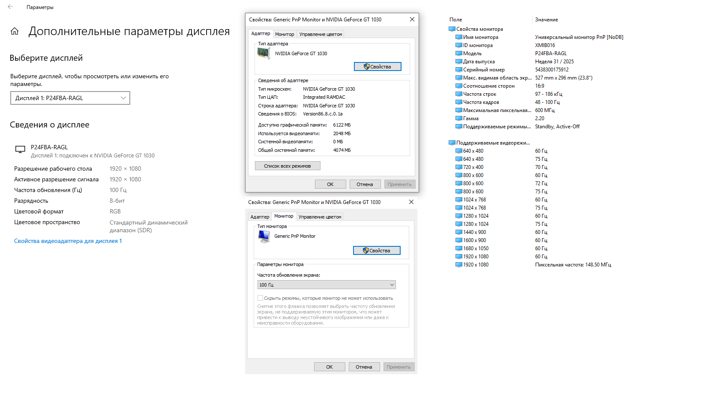Click 'Применить' in the lower dialog
This screenshot has width=713, height=414.
[x=399, y=367]
